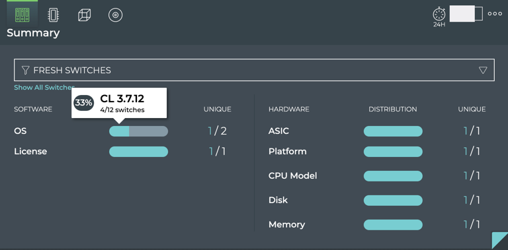Image resolution: width=508 pixels, height=250 pixels.
Task: Click the Platform distribution bar
Action: click(x=393, y=152)
